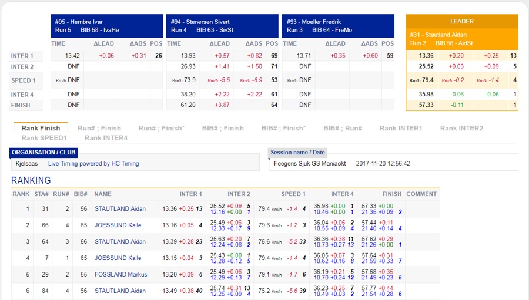Open the Rank INTER2 tab
The height and width of the screenshot is (300, 529).
[x=461, y=128]
